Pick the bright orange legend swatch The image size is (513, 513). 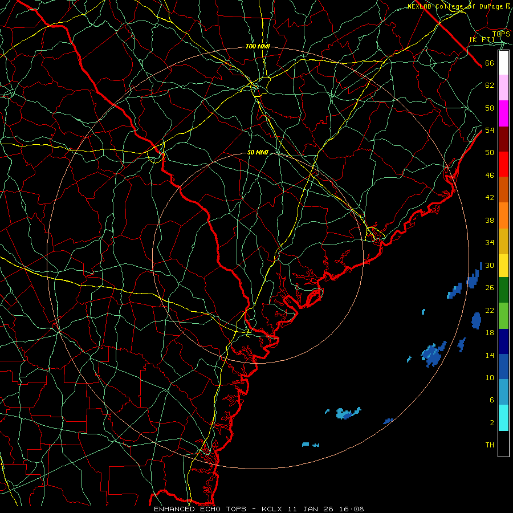click(503, 215)
